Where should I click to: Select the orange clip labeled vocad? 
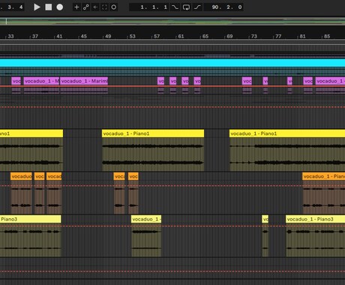[54, 176]
